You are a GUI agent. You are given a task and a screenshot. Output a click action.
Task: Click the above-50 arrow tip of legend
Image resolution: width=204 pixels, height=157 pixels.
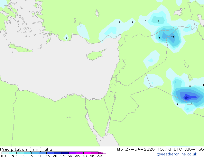coord(102,153)
